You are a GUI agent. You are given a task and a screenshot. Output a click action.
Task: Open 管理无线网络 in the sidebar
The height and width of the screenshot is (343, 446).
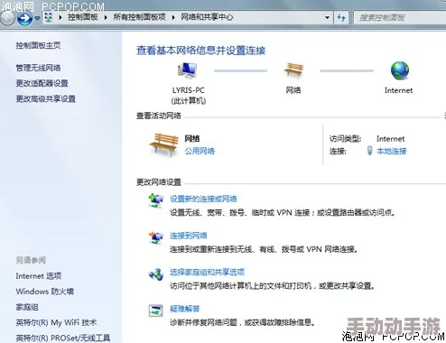pos(38,68)
